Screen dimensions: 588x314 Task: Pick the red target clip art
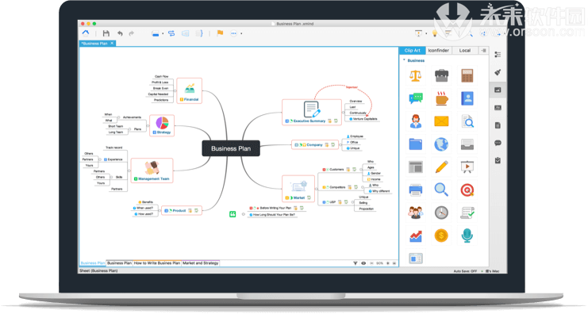467,190
